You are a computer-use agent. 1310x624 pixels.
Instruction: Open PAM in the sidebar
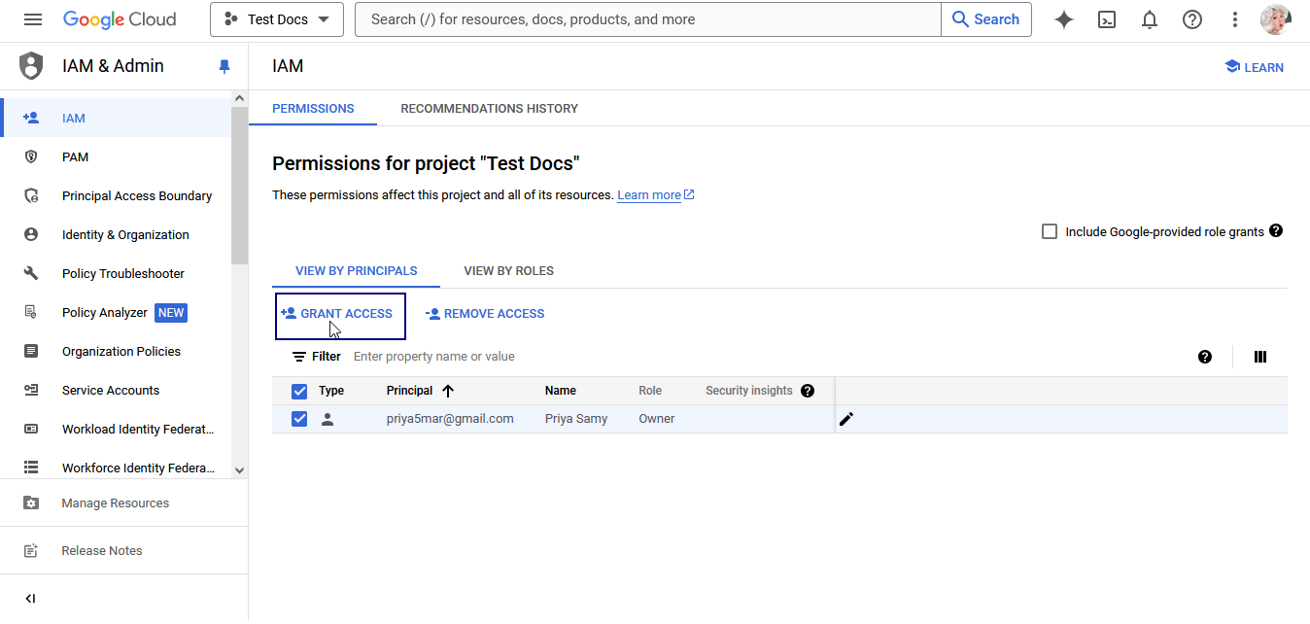pyautogui.click(x=116, y=156)
